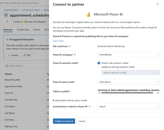Open the Learn more link
The height and width of the screenshot is (130, 164).
tap(58, 41)
